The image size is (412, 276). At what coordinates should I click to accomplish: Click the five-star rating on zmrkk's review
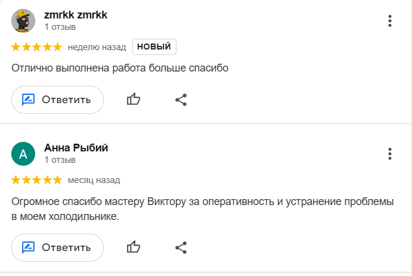(36, 46)
